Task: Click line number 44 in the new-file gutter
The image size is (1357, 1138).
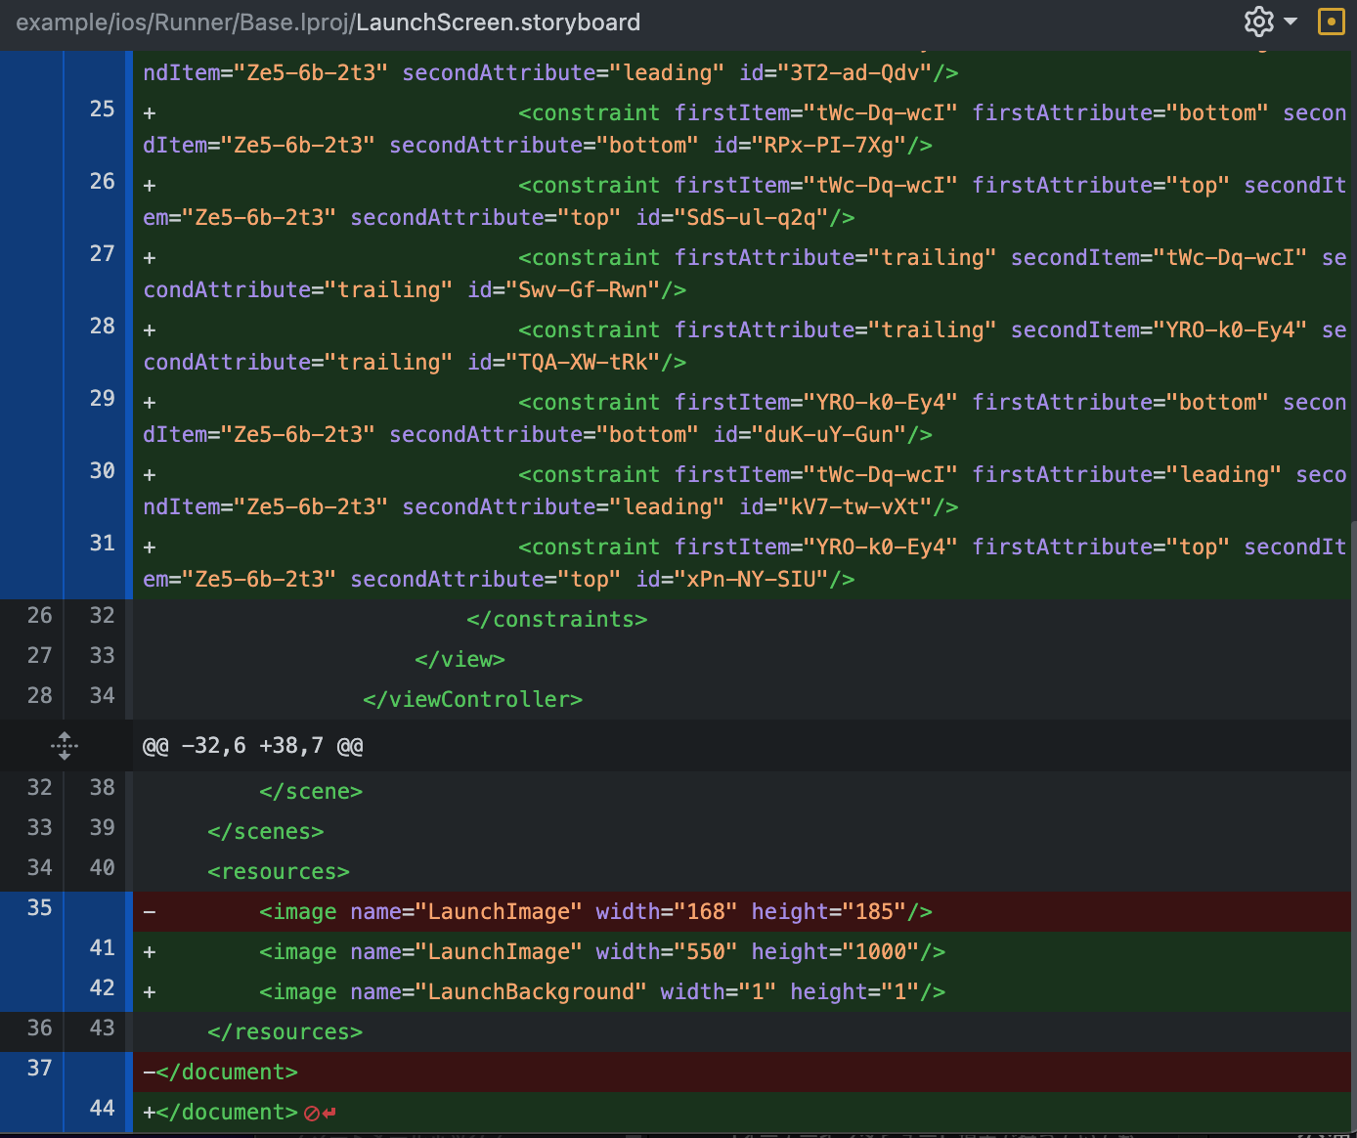Action: (101, 1108)
